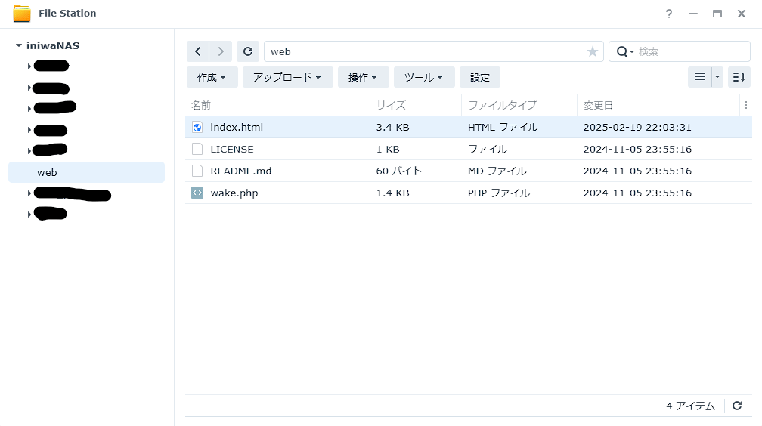Image resolution: width=762 pixels, height=426 pixels.
Task: Click the README.md blank file icon
Action: click(197, 171)
